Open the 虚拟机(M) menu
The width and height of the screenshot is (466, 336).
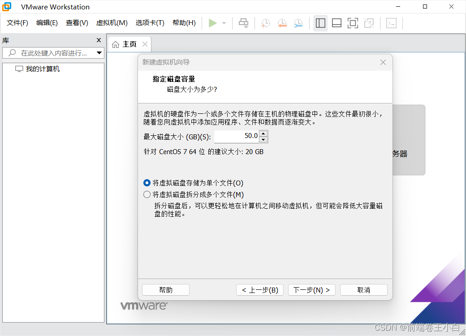(x=112, y=23)
